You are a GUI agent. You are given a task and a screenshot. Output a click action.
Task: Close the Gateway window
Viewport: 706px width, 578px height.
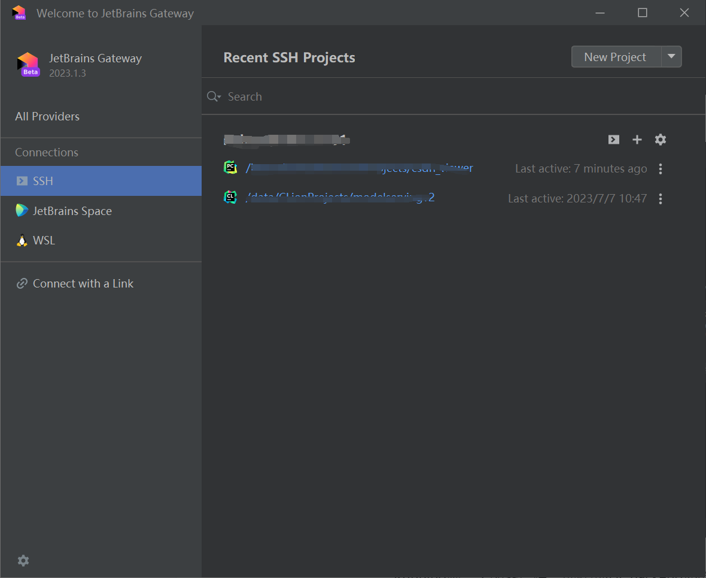(x=684, y=13)
